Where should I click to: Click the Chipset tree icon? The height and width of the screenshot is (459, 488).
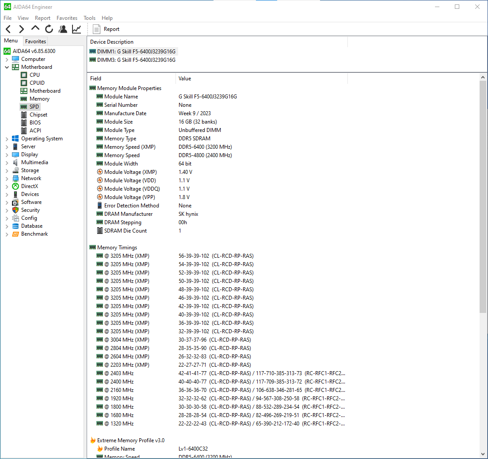click(24, 115)
